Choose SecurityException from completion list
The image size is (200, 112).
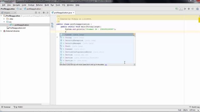click(97, 40)
